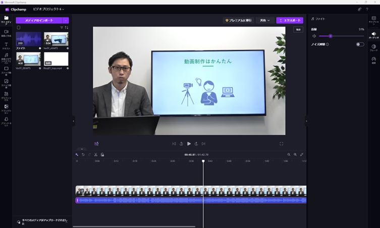Screen dimensions: 380x228
Task: Collapse the right properties panel arrow
Action: point(306,121)
